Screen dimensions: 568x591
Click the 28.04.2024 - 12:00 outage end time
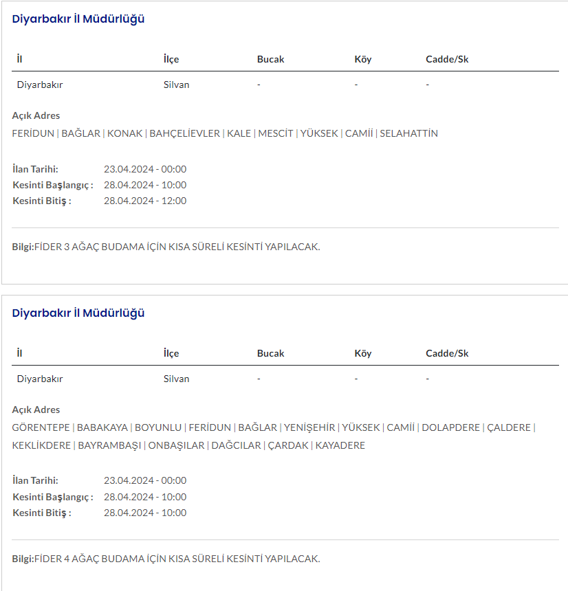(145, 201)
